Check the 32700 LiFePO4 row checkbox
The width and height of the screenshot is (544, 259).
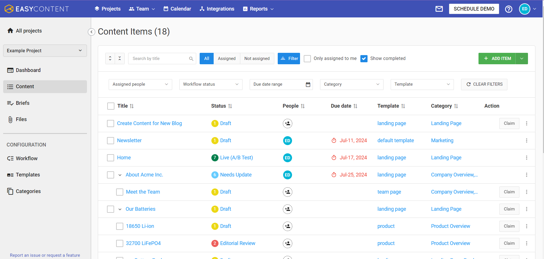click(120, 243)
